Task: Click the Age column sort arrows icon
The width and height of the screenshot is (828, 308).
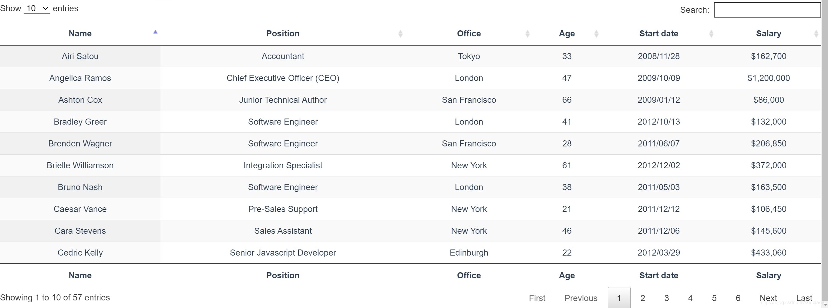Action: [x=596, y=34]
